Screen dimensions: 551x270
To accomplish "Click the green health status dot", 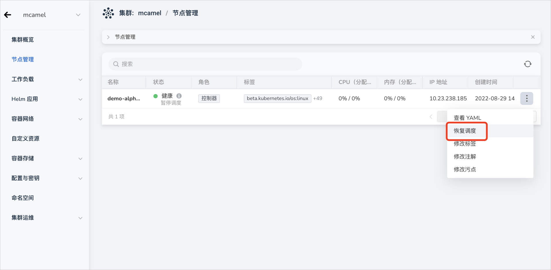I will (156, 96).
